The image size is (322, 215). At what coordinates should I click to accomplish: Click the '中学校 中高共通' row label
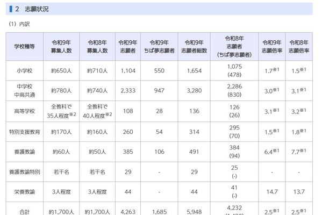[24, 90]
